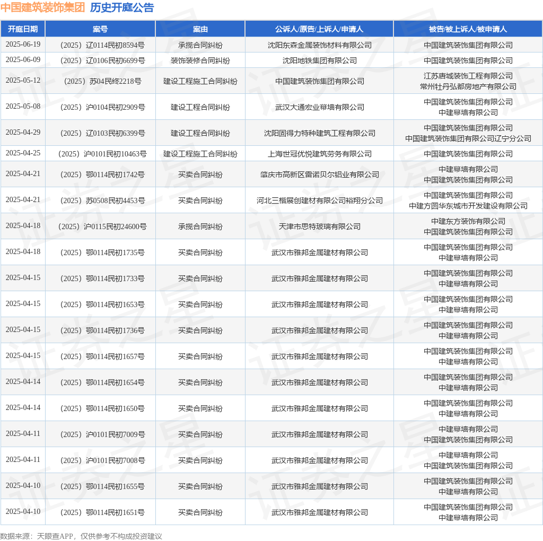Click the date 2025-04-29
This screenshot has width=543, height=541.
point(23,132)
